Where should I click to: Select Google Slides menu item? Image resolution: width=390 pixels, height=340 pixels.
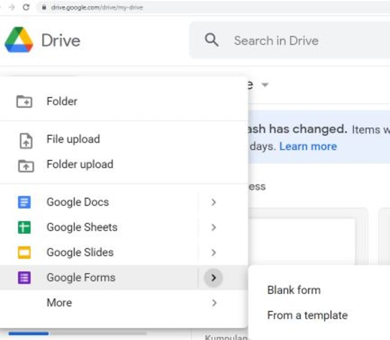124,252
